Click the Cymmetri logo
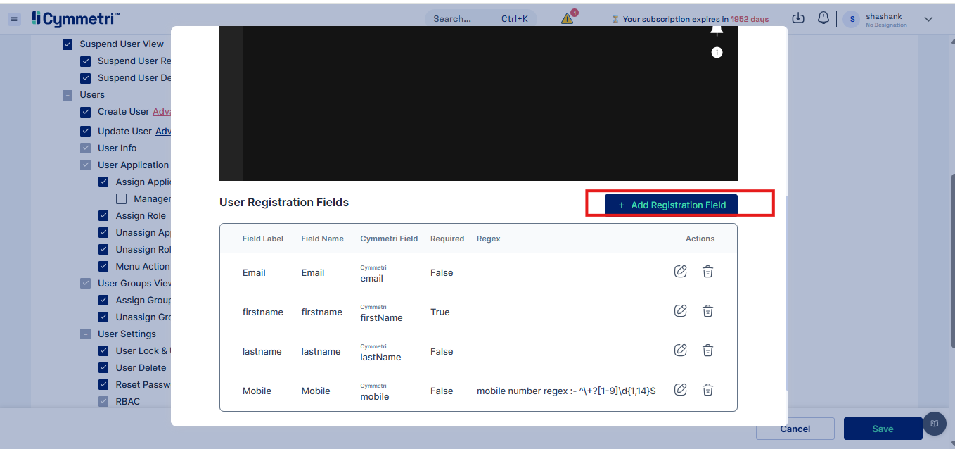Image resolution: width=955 pixels, height=449 pixels. pos(76,19)
